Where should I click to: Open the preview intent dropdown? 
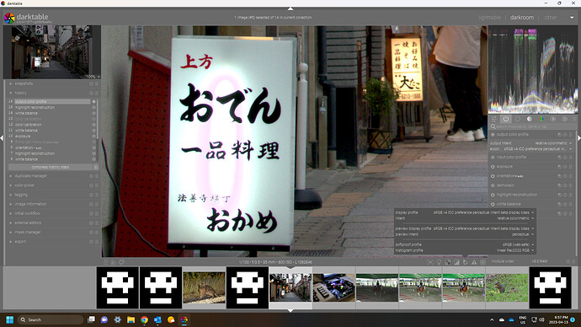pyautogui.click(x=465, y=234)
